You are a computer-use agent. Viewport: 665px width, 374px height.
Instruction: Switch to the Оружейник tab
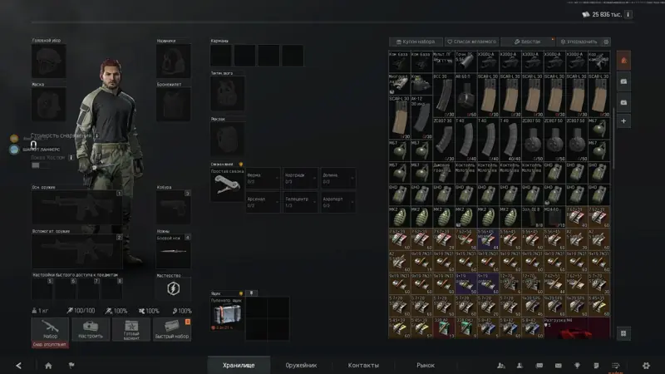pos(301,365)
